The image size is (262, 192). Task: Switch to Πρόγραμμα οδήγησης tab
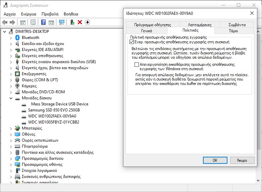(x=153, y=25)
